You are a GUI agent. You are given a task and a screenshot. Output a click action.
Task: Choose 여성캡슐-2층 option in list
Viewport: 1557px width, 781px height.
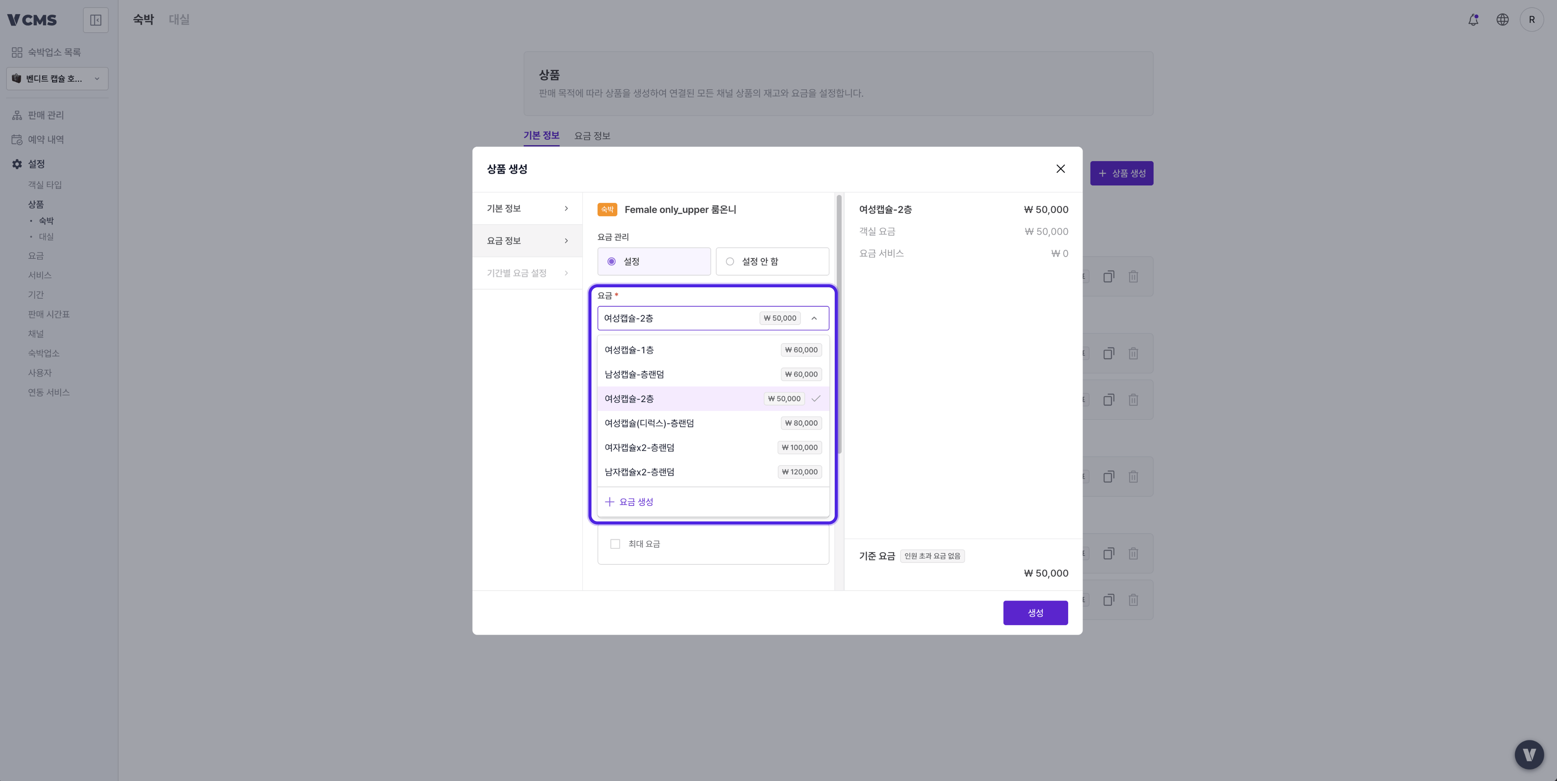(x=713, y=398)
